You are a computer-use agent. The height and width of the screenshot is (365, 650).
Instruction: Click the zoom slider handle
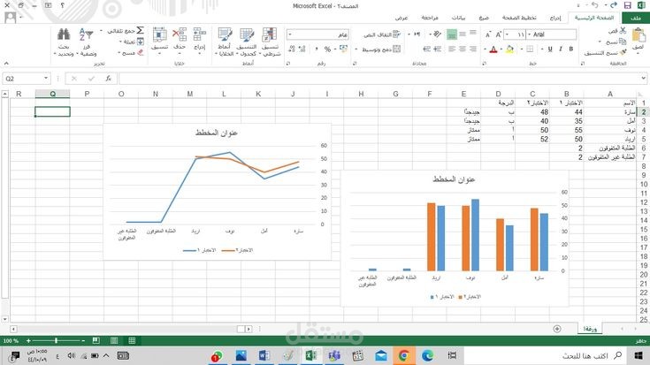(56, 340)
